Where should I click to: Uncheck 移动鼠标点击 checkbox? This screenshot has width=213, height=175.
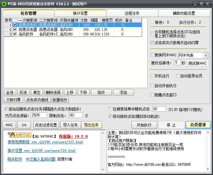[x=110, y=116]
